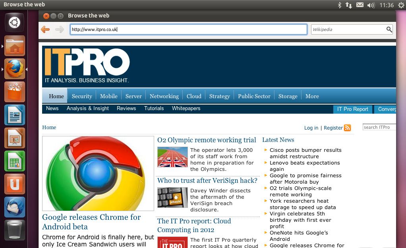Open the messaging envelope indicator
This screenshot has height=248, width=406.
[360, 5]
